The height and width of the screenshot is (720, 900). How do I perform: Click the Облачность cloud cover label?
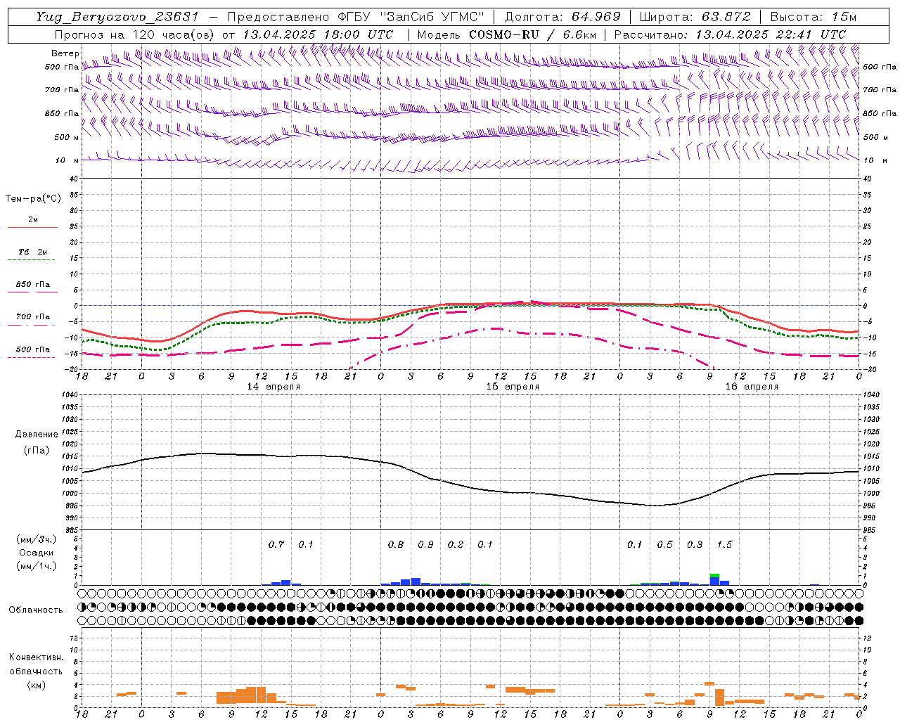36,610
